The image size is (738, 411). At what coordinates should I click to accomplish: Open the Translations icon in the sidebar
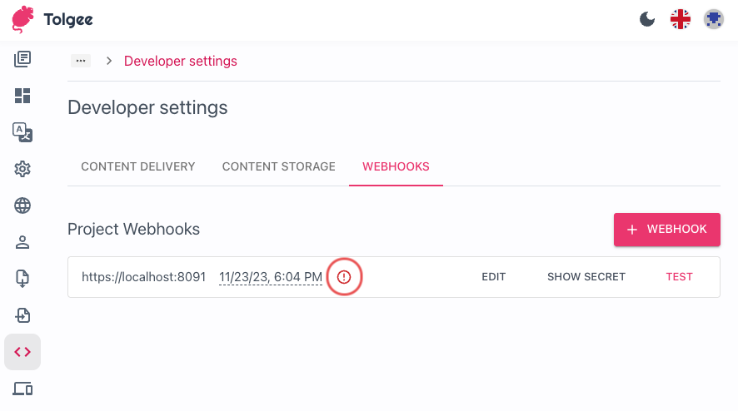pyautogui.click(x=22, y=59)
